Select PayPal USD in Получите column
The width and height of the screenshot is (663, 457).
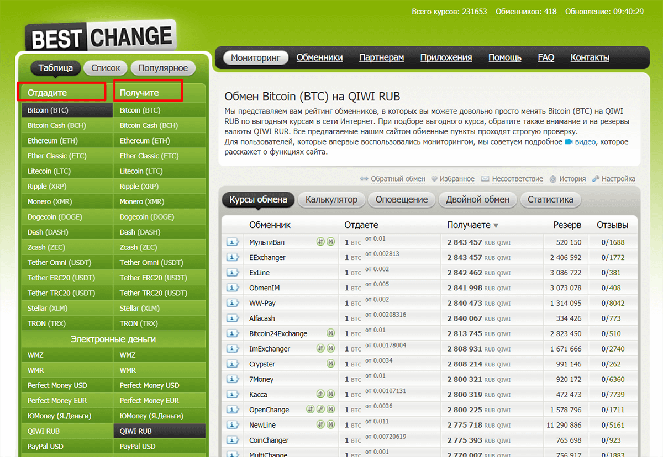point(159,447)
